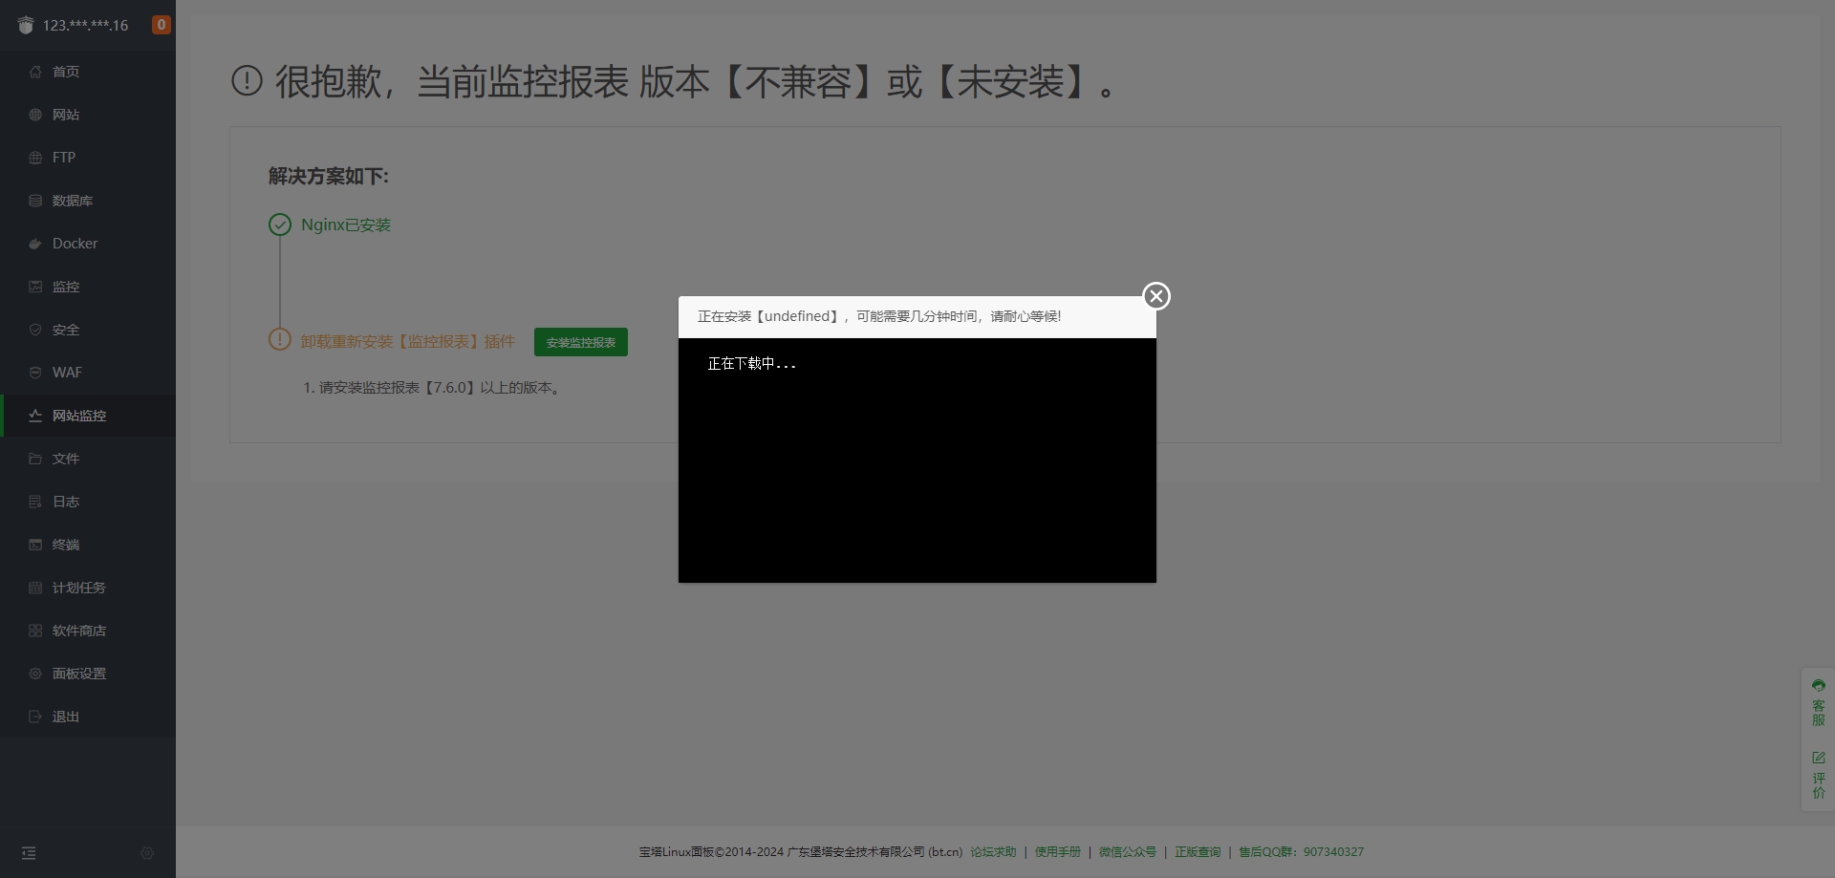Click the masked IP address 123.***.***.16

coord(85,26)
